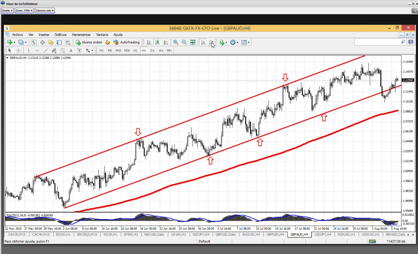Open Gráficos menu
Image resolution: width=418 pixels, height=254 pixels.
(x=60, y=35)
